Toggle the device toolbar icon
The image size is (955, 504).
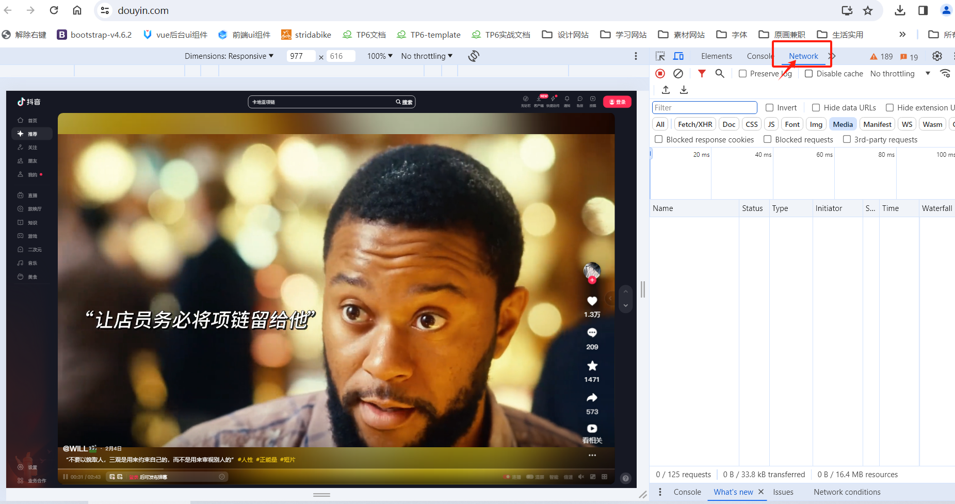point(678,56)
